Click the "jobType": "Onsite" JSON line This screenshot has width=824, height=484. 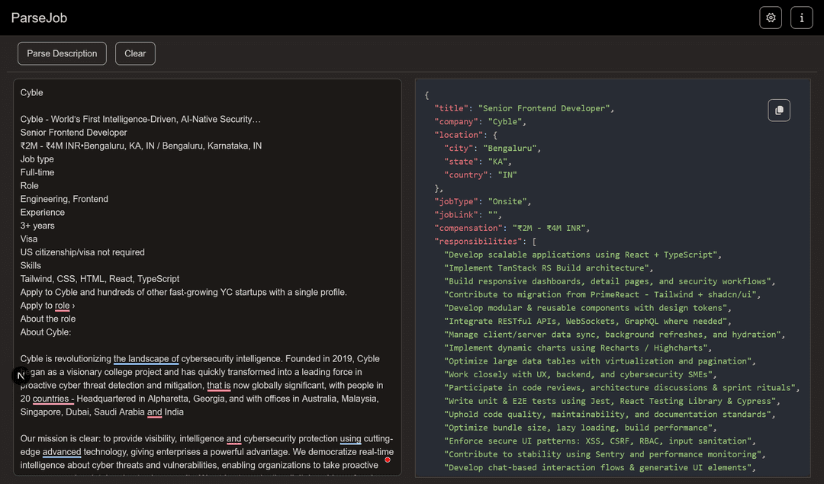[x=482, y=201]
